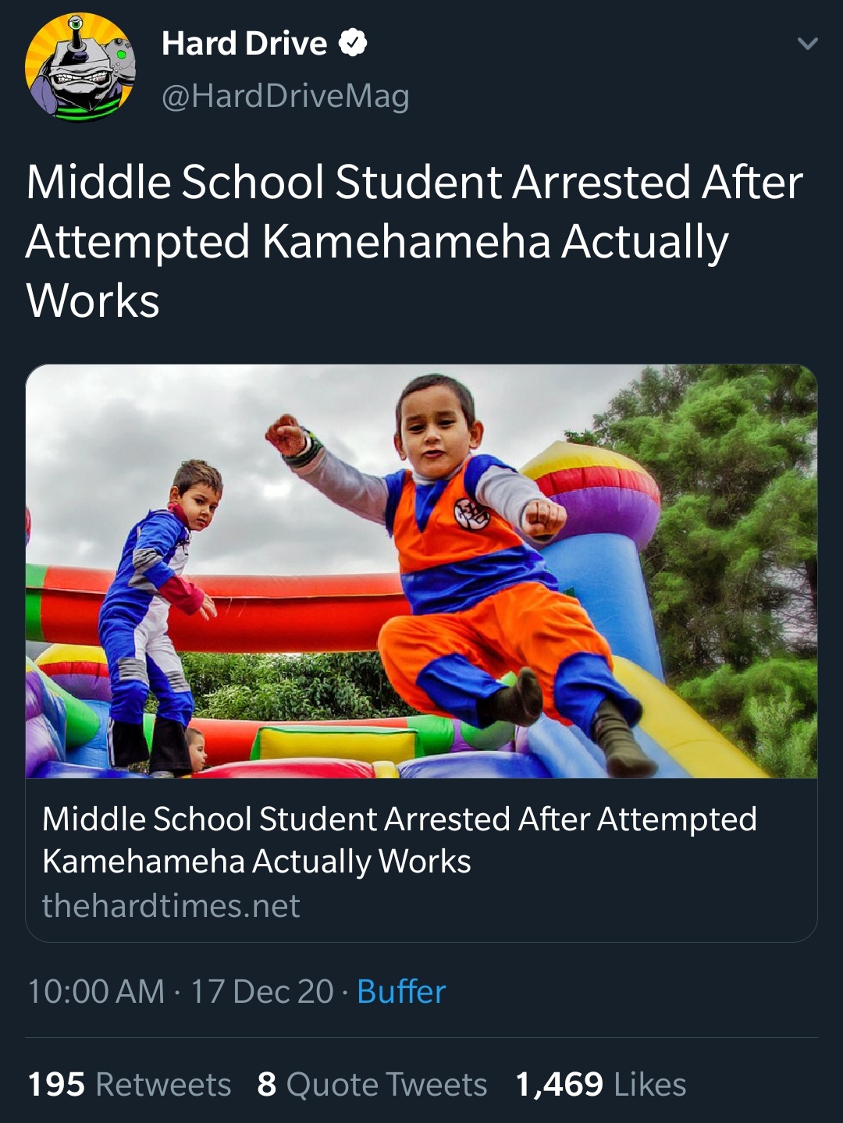Click the verified badge next to Hard Drive
Screen dimensions: 843x1123
(x=353, y=44)
